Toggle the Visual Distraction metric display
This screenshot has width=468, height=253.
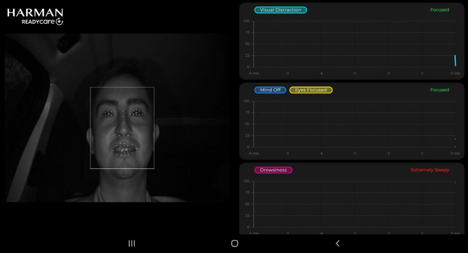(x=280, y=10)
